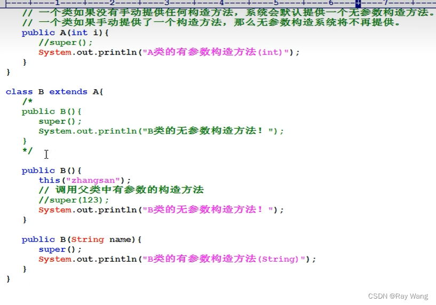
Task: Click ruler position 5 at the top
Action: tap(276, 3)
